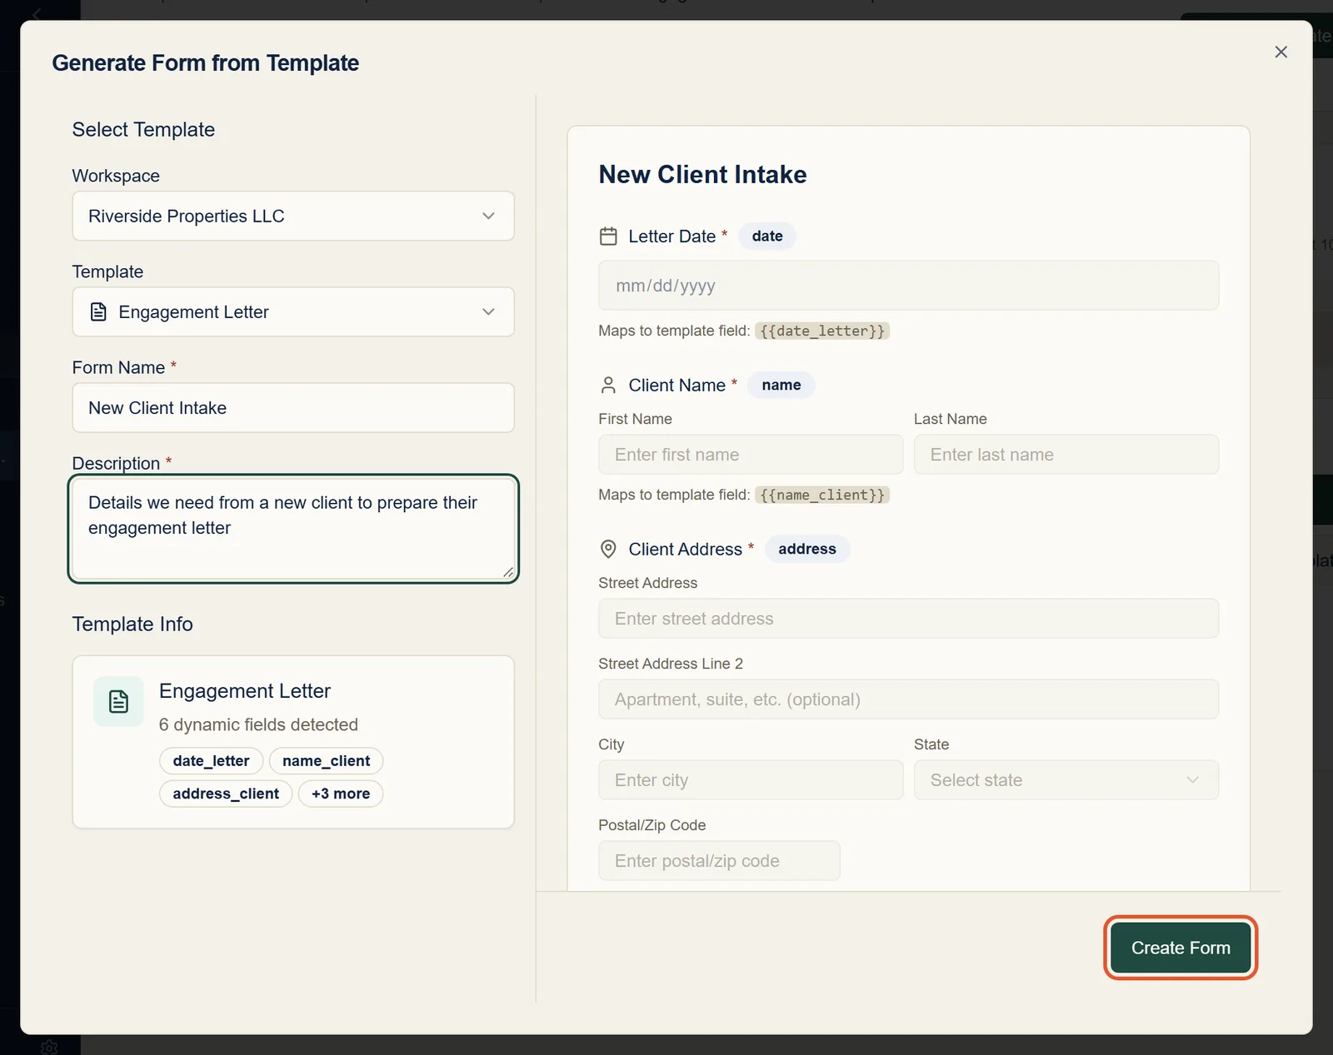
Task: Click the date type badge
Action: coord(767,236)
